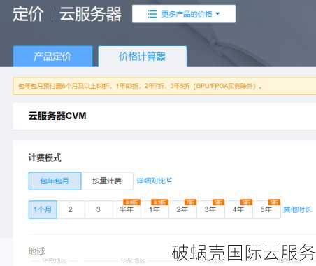Click the 云服务器 header title

[90, 14]
